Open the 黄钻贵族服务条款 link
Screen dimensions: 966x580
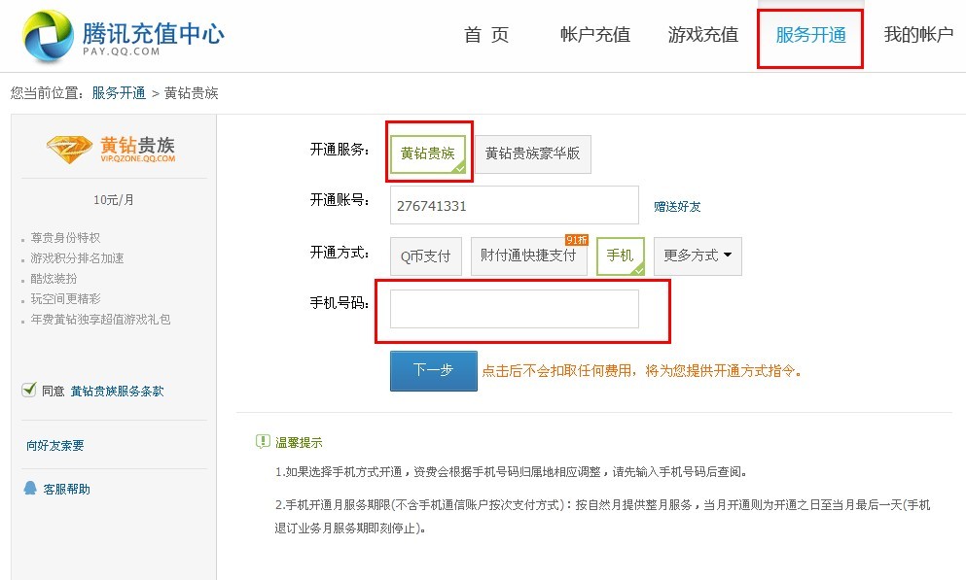pos(117,392)
